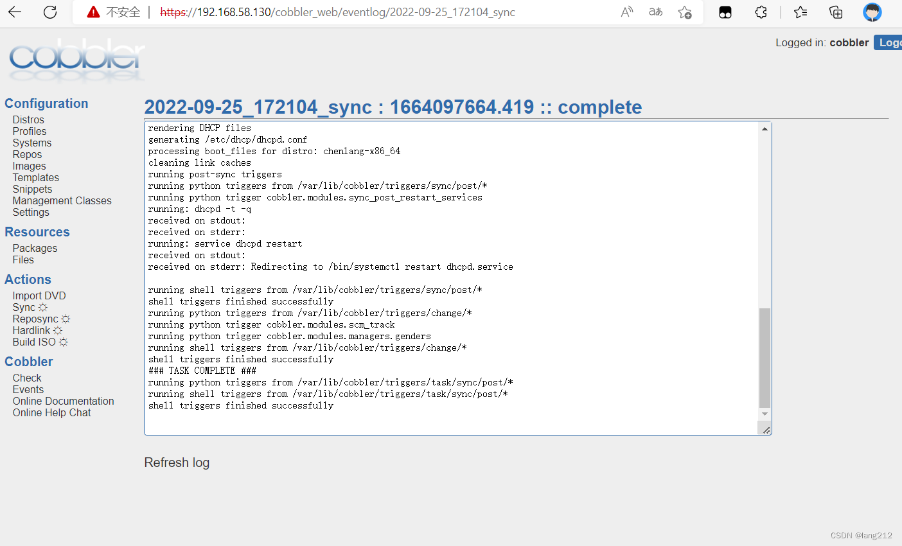The image size is (902, 546).
Task: Click the log scrollbar down arrow
Action: click(x=765, y=414)
